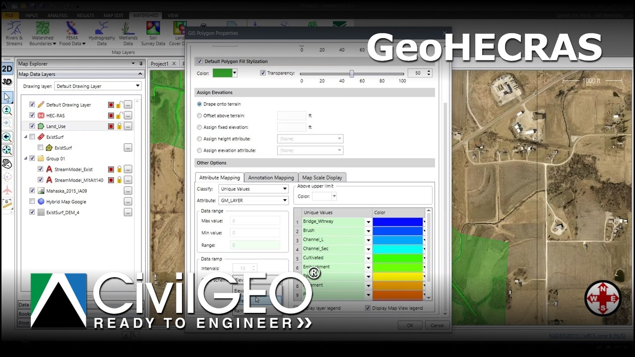Click the Land_Use layer lock icon
The height and width of the screenshot is (357, 635).
[x=119, y=126]
